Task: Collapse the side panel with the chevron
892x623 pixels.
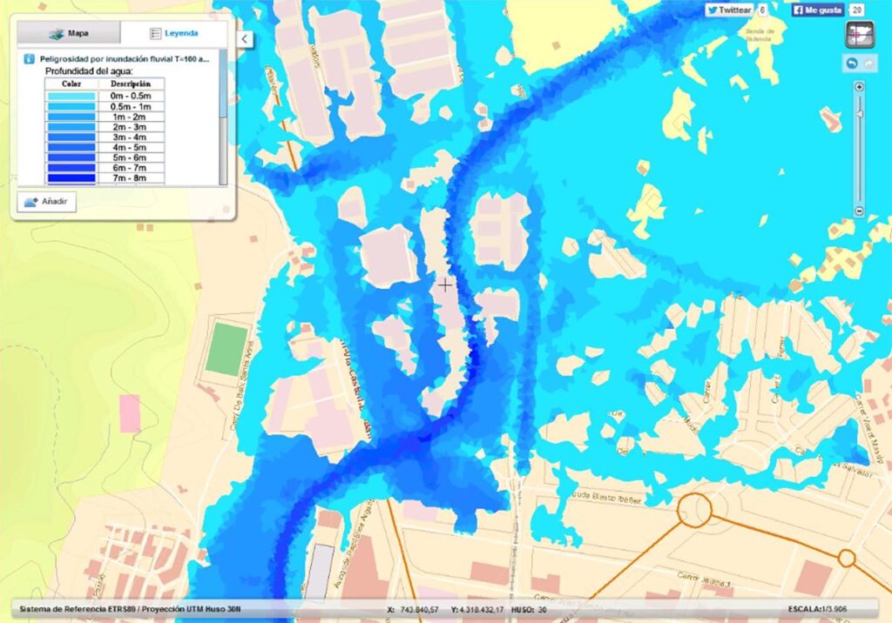Action: (245, 38)
